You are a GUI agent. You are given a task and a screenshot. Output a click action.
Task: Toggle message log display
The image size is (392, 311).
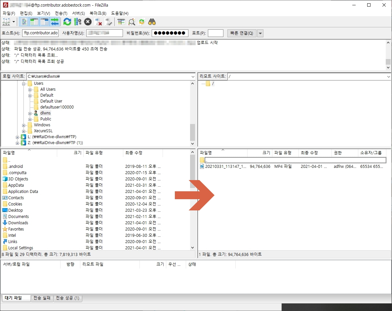24,22
